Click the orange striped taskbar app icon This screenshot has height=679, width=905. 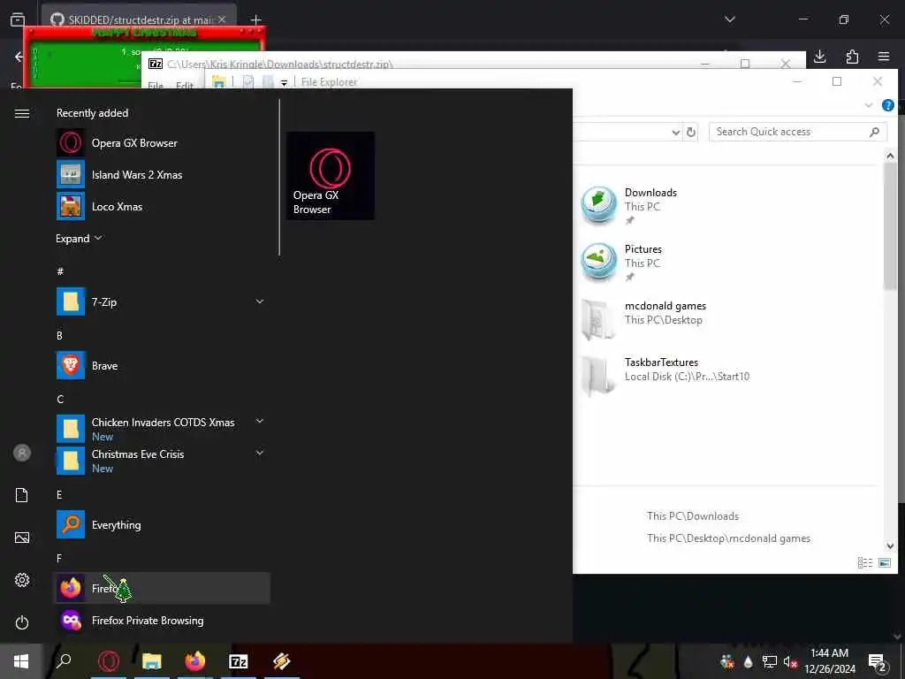coord(282,661)
